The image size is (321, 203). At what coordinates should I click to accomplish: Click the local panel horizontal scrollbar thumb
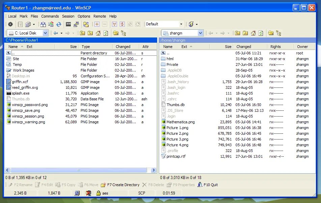[x=79, y=170]
